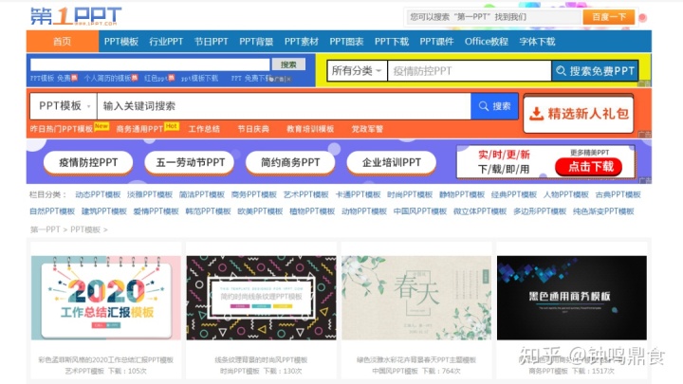Open 中国风PPT模板 category link
Screen dimensions: 683x384
click(420, 211)
